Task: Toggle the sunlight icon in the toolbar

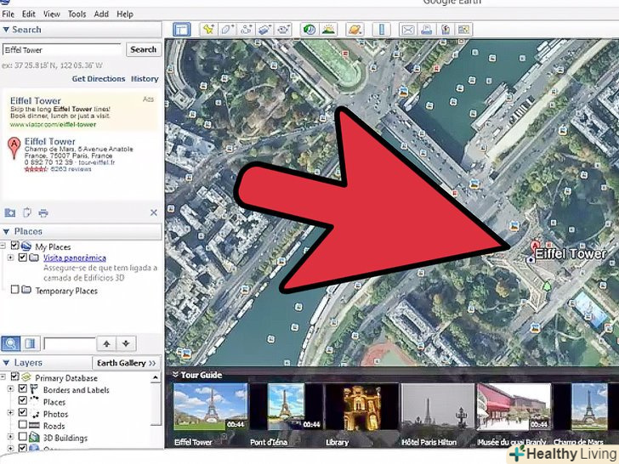Action: [328, 29]
